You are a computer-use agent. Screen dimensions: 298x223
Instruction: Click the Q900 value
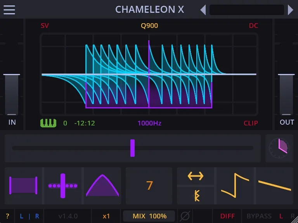point(149,26)
